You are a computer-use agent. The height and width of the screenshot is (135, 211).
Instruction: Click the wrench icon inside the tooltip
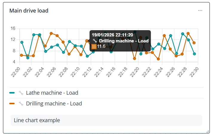coord(95,41)
